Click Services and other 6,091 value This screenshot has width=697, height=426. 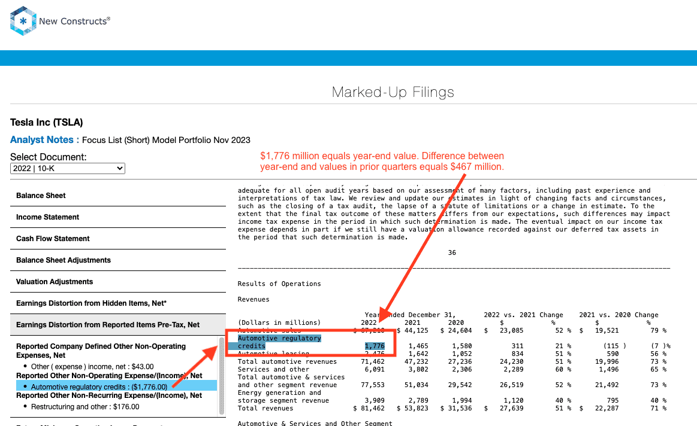point(375,369)
